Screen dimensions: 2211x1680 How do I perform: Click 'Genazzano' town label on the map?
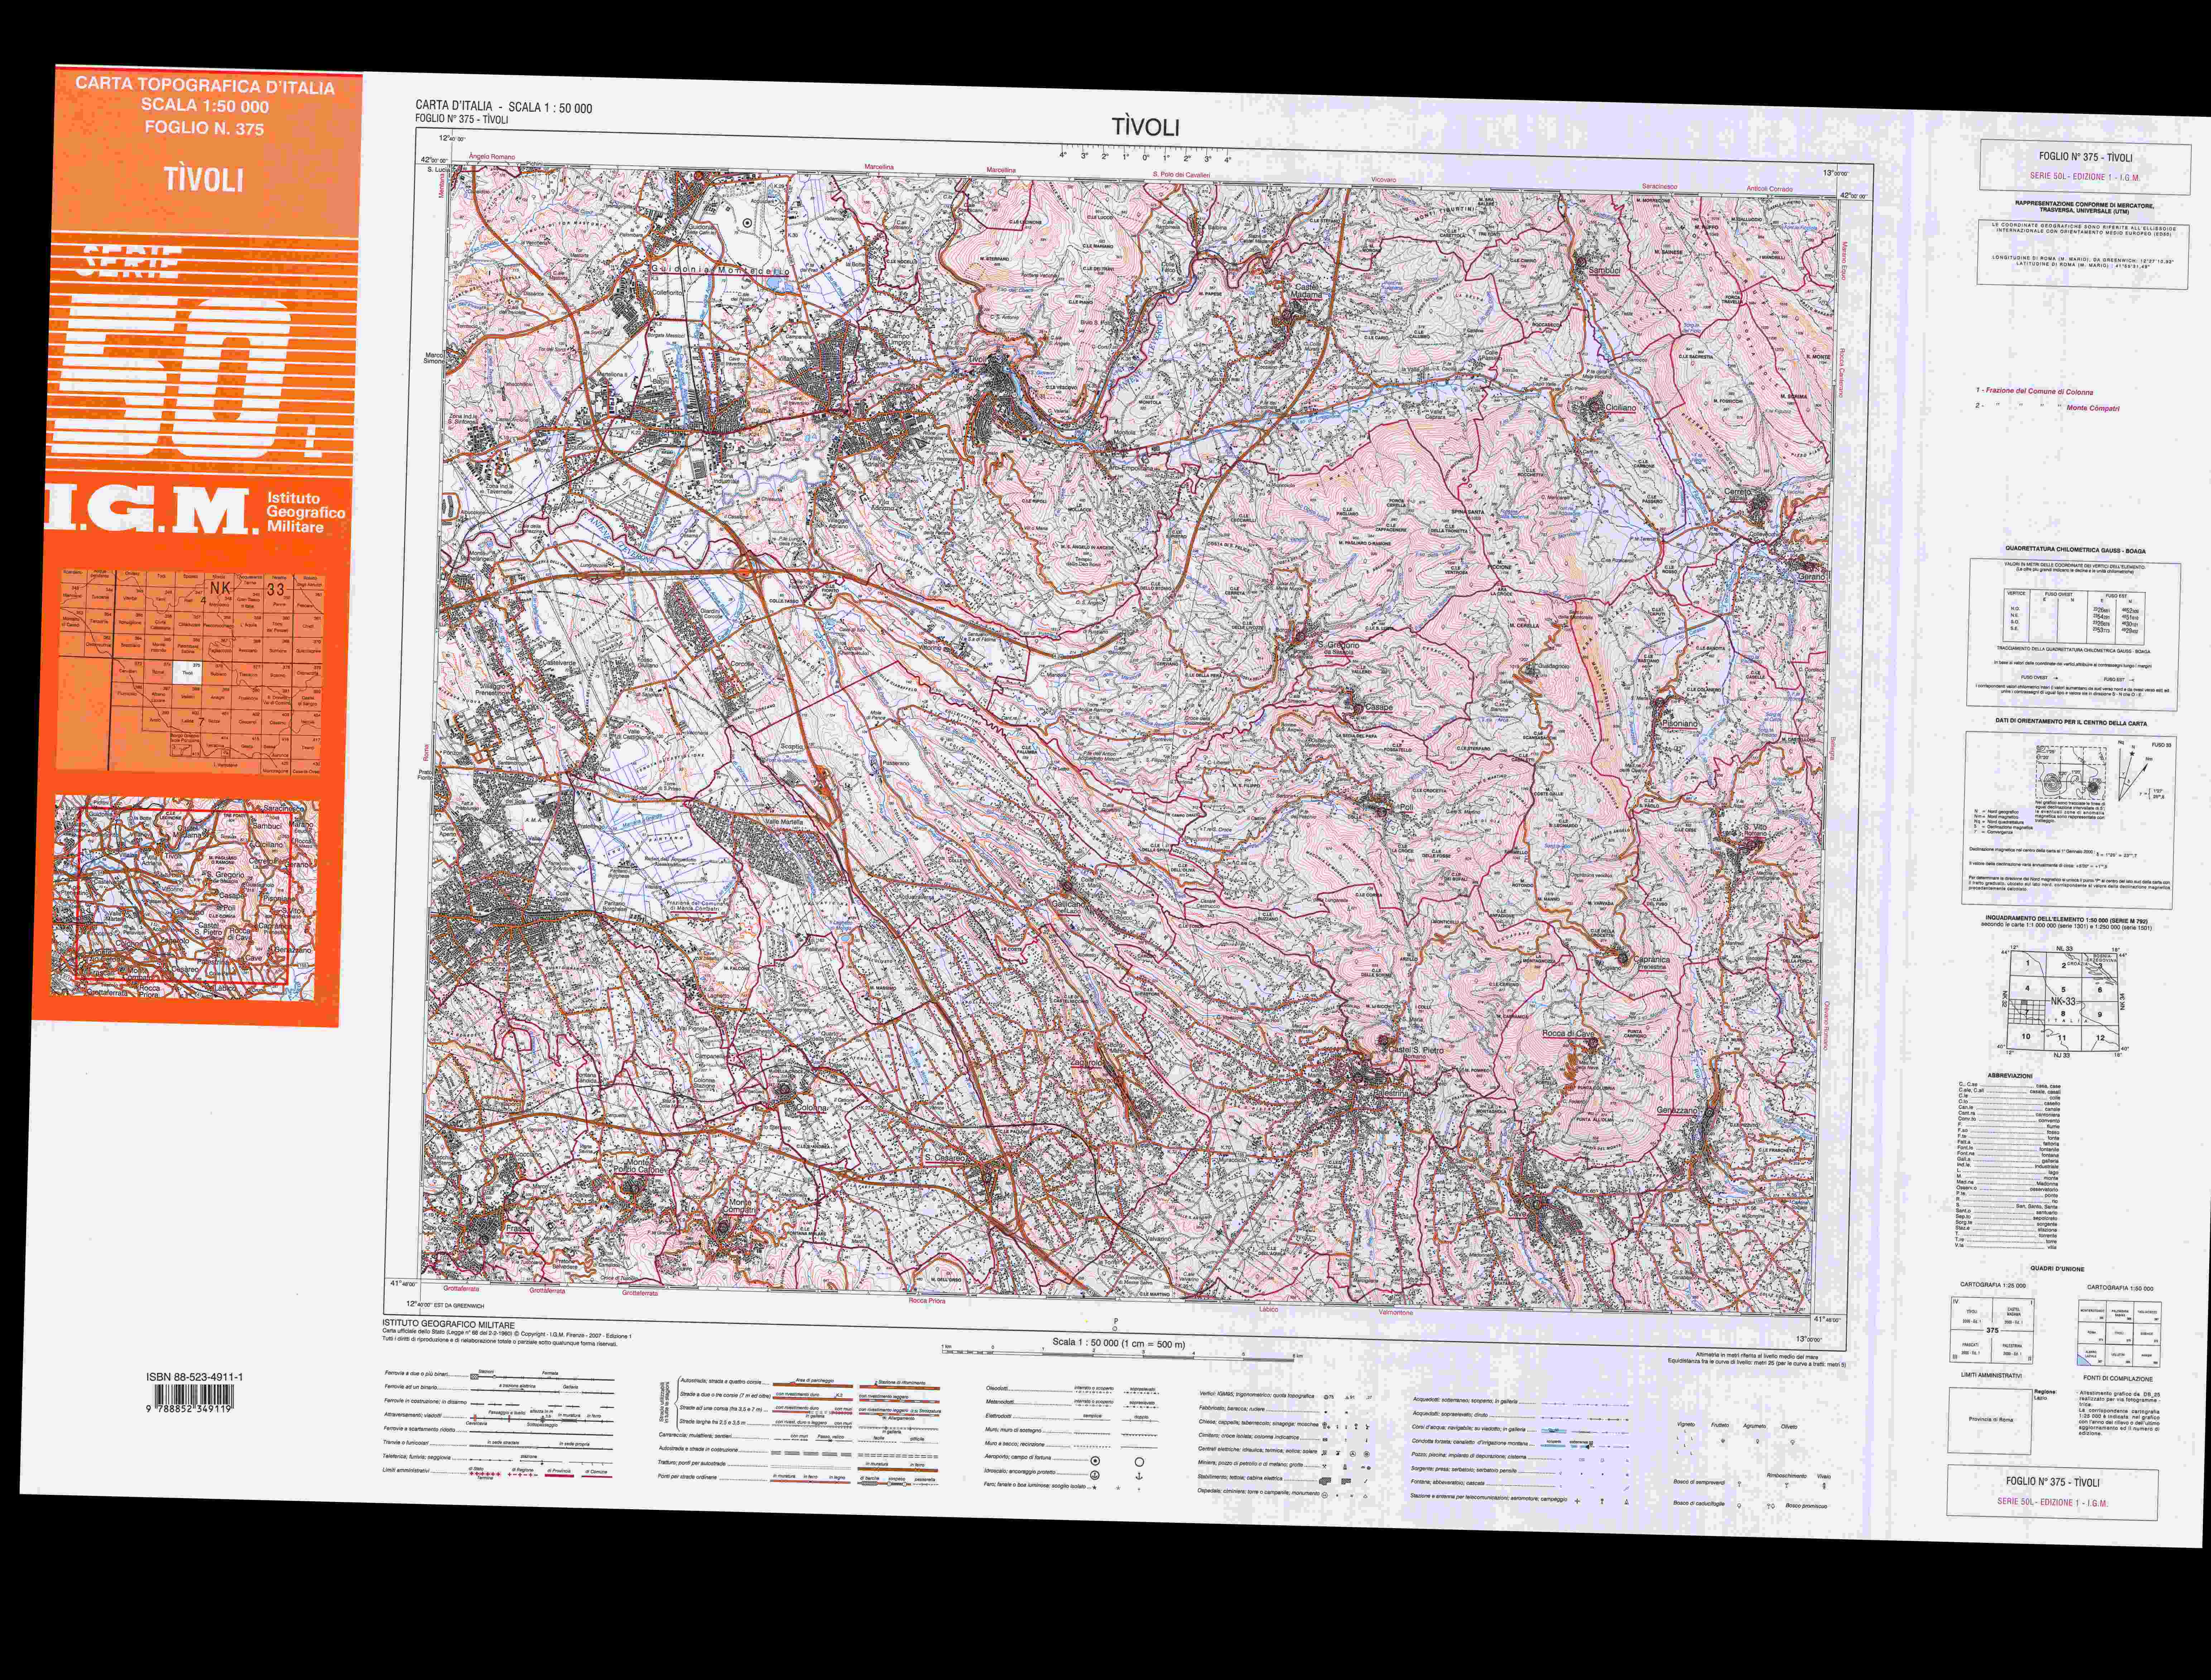1677,1111
